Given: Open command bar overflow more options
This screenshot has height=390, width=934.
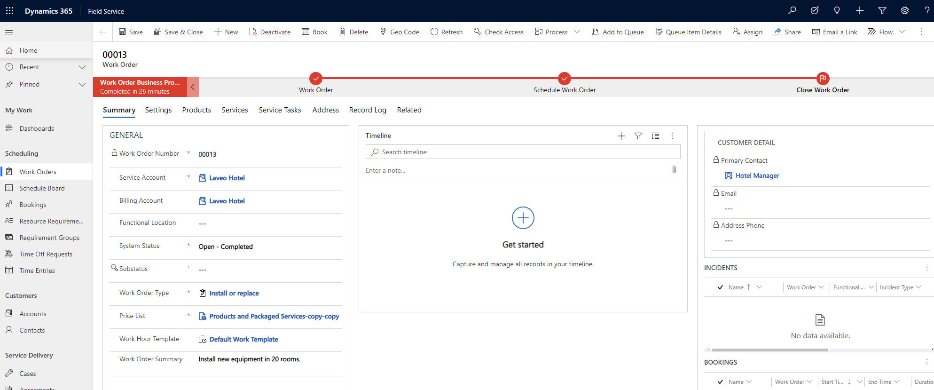Looking at the screenshot, I should click(921, 32).
